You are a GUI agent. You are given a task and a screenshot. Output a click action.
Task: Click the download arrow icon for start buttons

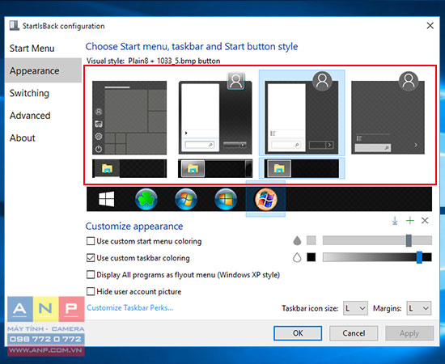point(395,221)
